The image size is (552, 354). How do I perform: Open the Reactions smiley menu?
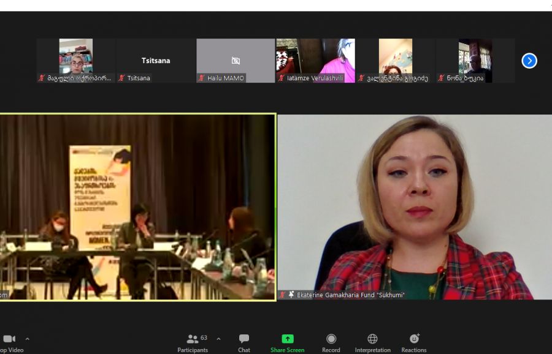click(414, 339)
